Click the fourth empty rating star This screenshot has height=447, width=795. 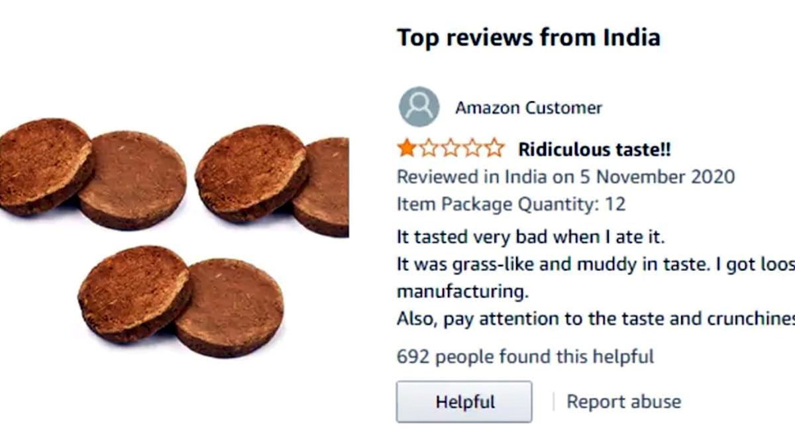472,148
